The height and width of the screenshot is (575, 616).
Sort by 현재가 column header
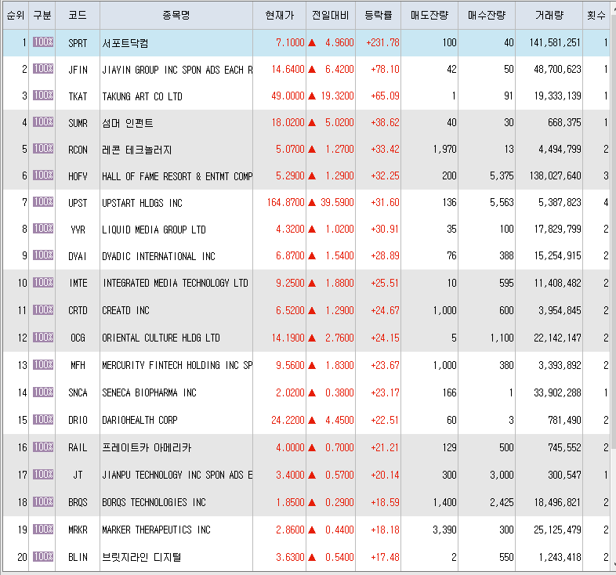pyautogui.click(x=279, y=16)
